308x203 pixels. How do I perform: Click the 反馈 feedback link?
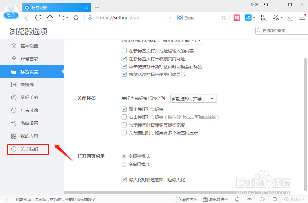click(x=254, y=4)
